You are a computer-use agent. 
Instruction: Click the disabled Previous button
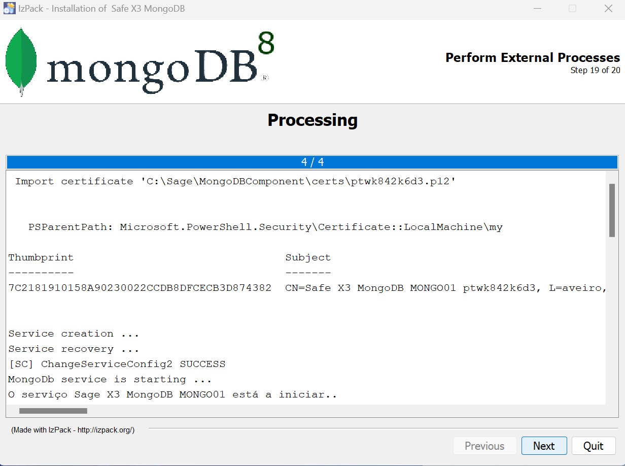click(x=484, y=446)
